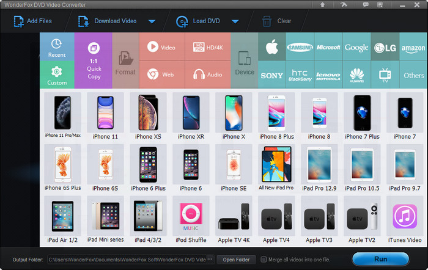Viewport: 428px width, 270px height.
Task: Select the Lenovo Motorola brand tile
Action: [328, 75]
